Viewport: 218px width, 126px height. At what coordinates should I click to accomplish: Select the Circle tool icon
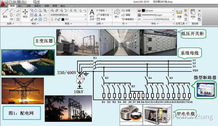[x=12, y=15]
